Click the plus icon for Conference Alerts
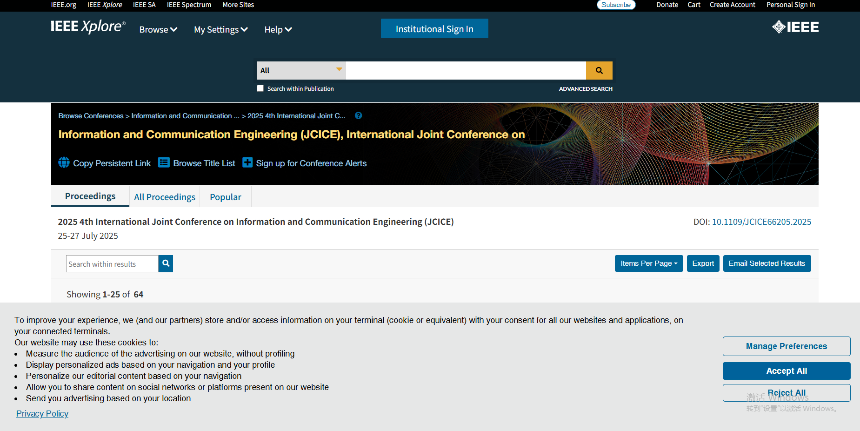The height and width of the screenshot is (431, 860). tap(247, 162)
